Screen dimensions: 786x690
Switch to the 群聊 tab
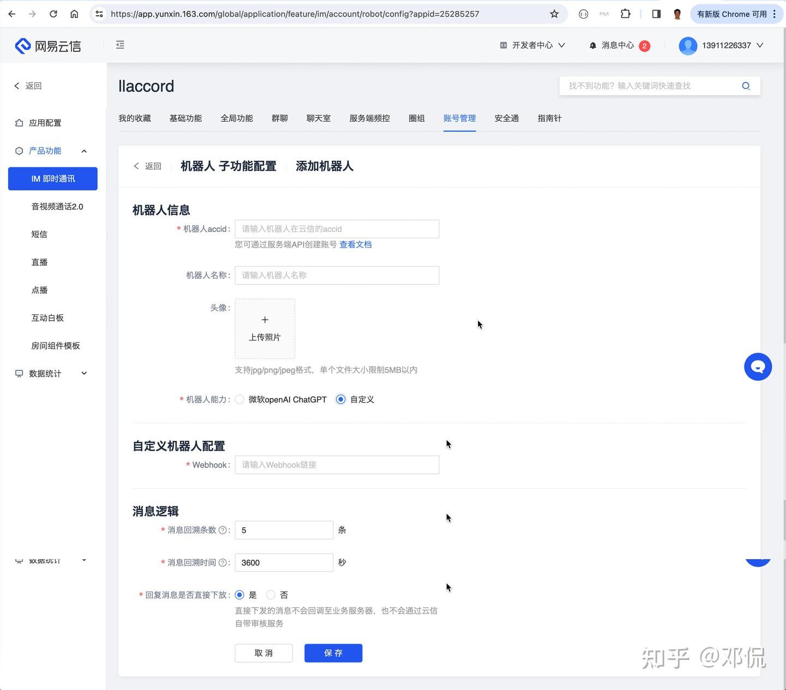coord(279,118)
